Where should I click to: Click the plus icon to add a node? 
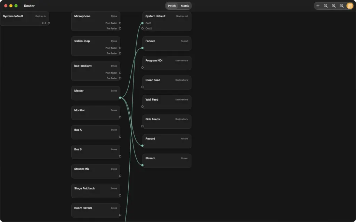coord(318,6)
